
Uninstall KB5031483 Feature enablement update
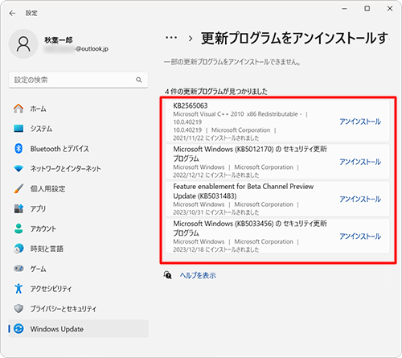tap(360, 199)
